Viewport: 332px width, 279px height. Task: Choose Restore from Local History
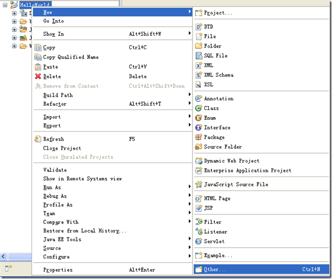point(112,231)
